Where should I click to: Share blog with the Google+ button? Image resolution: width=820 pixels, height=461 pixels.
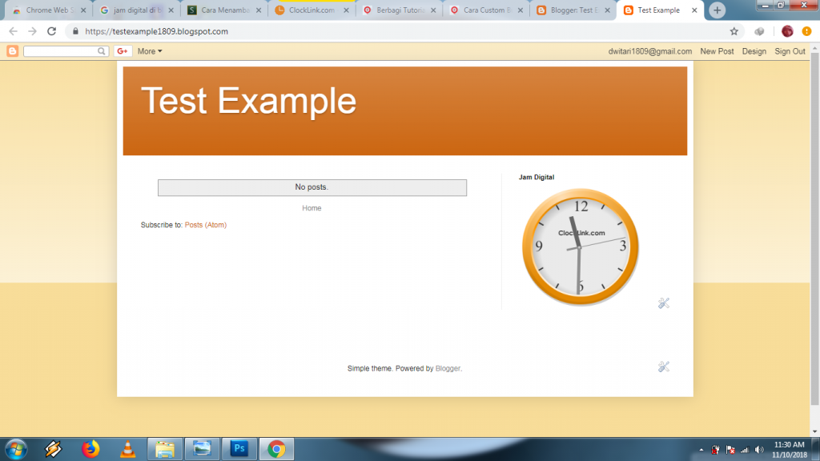pos(123,50)
